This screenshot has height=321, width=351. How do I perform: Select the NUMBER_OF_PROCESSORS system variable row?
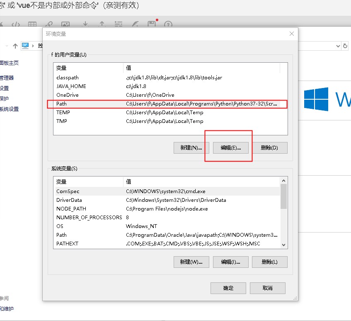(x=168, y=218)
